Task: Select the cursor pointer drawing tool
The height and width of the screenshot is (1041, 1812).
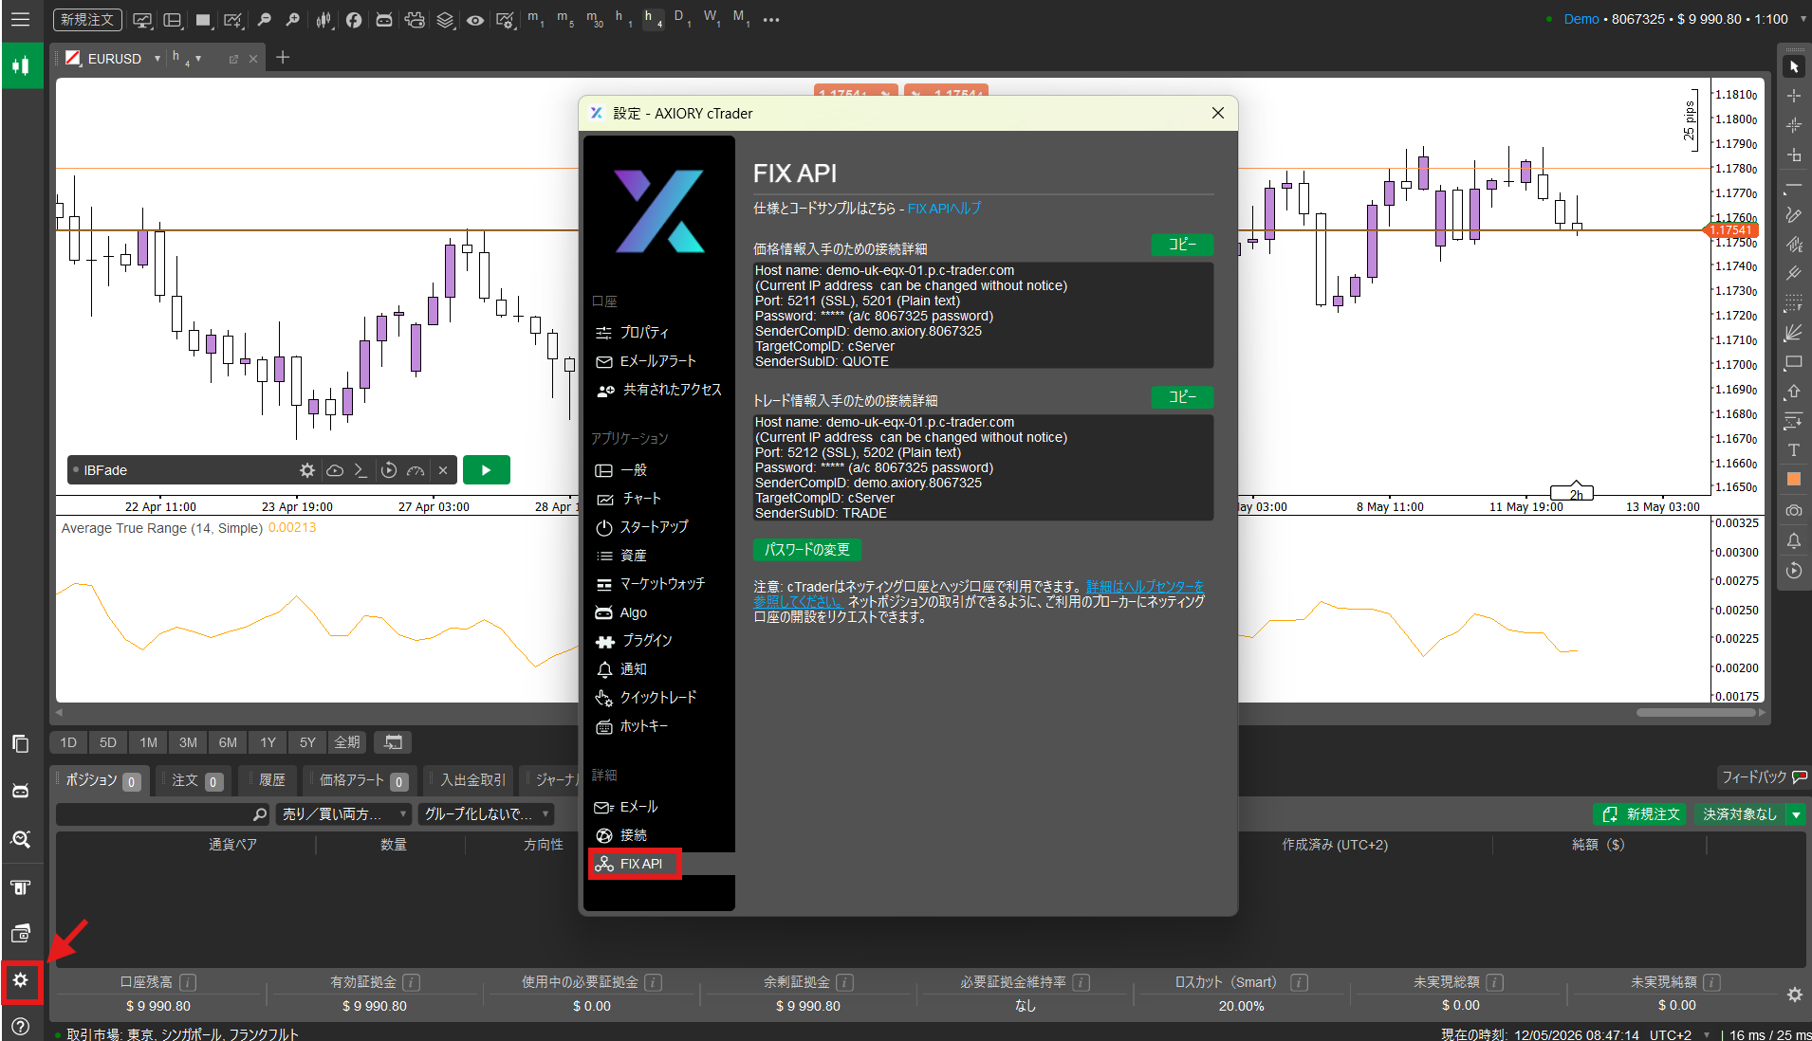Action: (x=1794, y=67)
